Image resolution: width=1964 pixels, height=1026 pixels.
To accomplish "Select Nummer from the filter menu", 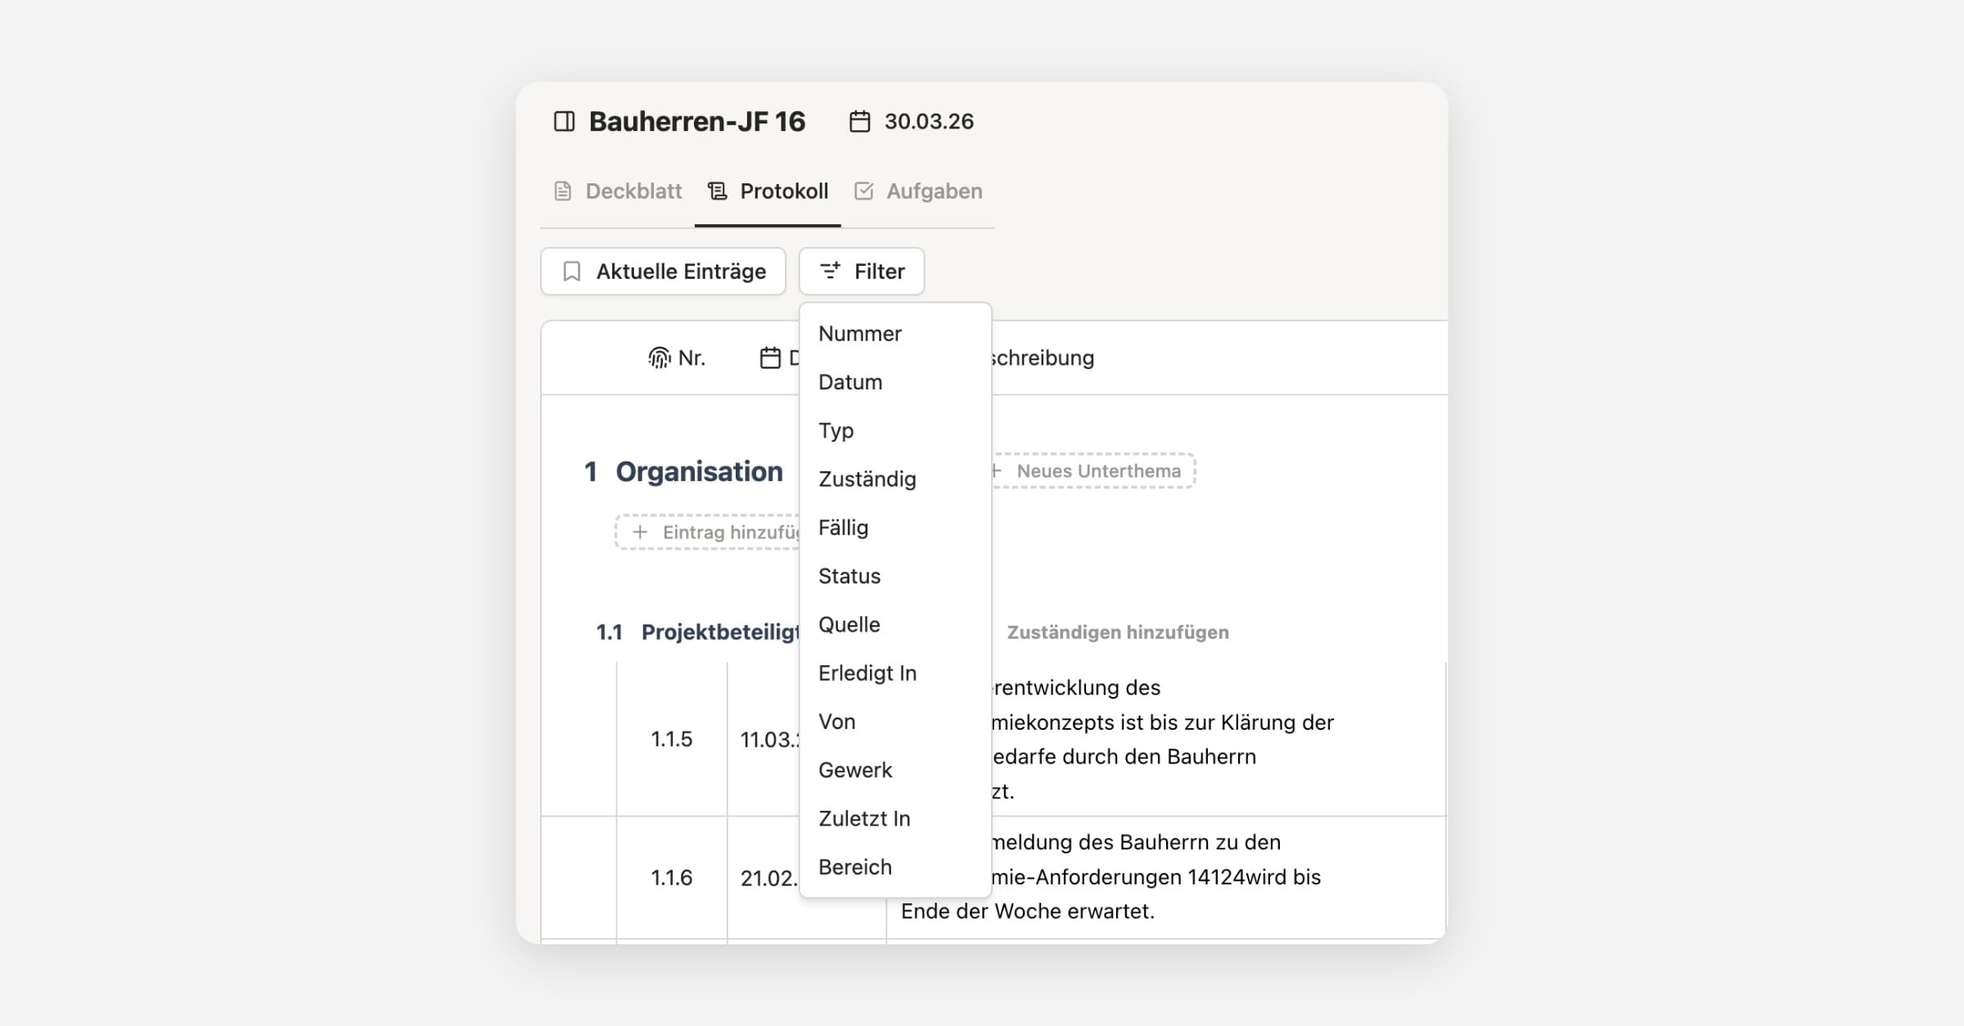I will [860, 334].
